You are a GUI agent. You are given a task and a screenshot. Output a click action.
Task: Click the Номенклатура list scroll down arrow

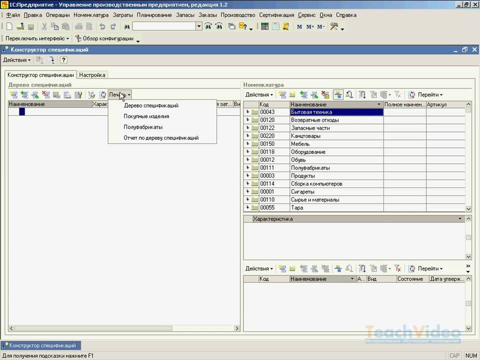pyautogui.click(x=468, y=209)
